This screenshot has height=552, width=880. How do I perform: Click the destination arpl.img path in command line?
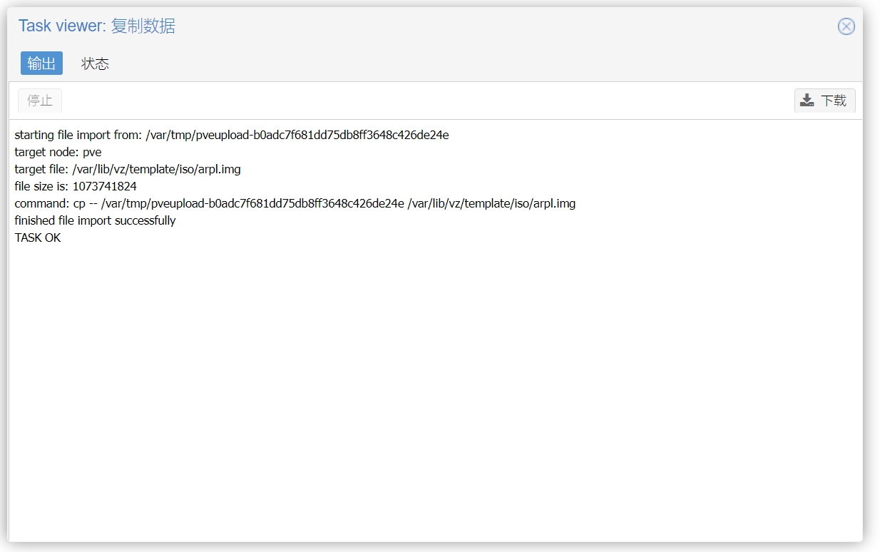(x=491, y=203)
